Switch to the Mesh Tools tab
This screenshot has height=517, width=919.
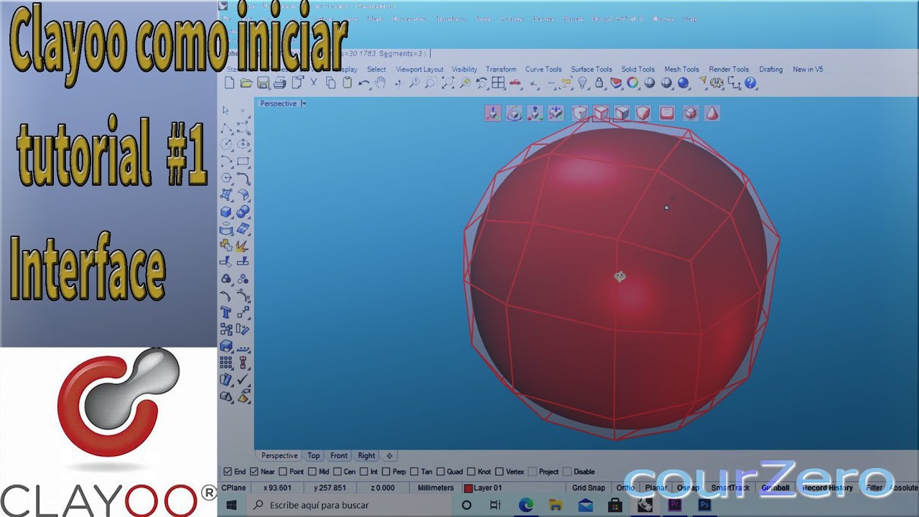pyautogui.click(x=681, y=70)
